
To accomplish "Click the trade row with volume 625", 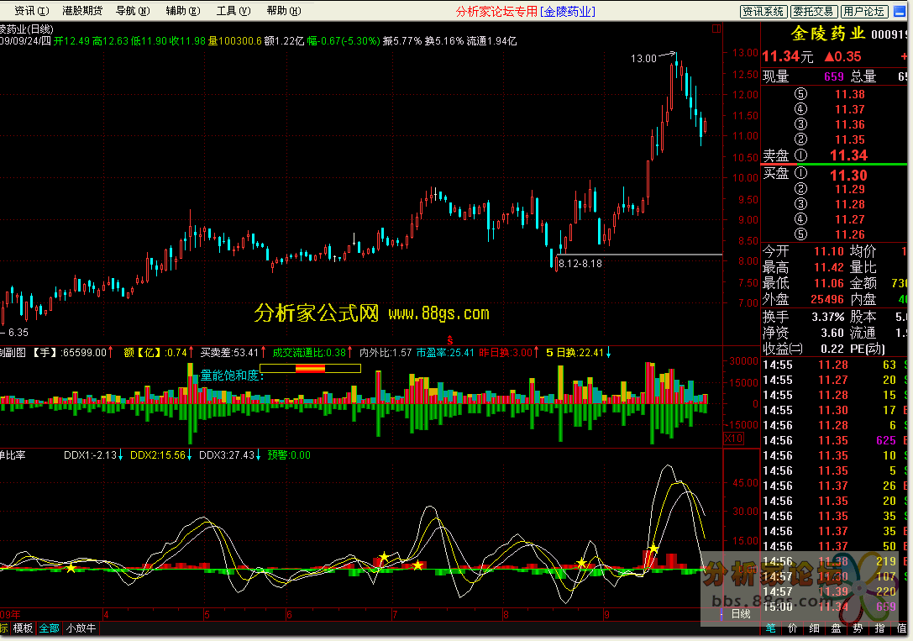I will [x=834, y=441].
